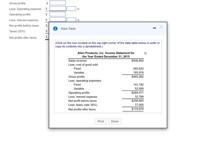
Task: Select the Net profits after taxes value $179,678
Action: point(138,109)
